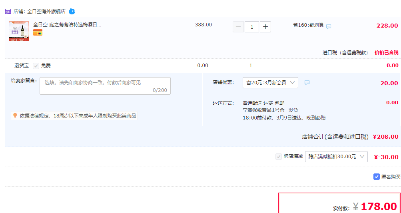The image size is (401, 213).
Task: Open product title 全日空 庭之莺莺泊特选梅酒日...
Action: pos(67,25)
